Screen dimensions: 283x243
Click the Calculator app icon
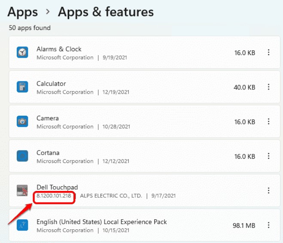pyautogui.click(x=22, y=87)
